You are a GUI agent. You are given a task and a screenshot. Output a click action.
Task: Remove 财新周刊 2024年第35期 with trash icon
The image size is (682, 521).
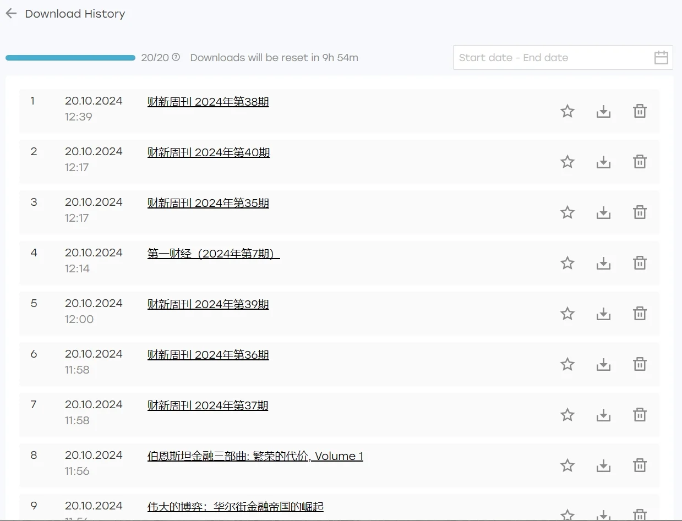640,212
